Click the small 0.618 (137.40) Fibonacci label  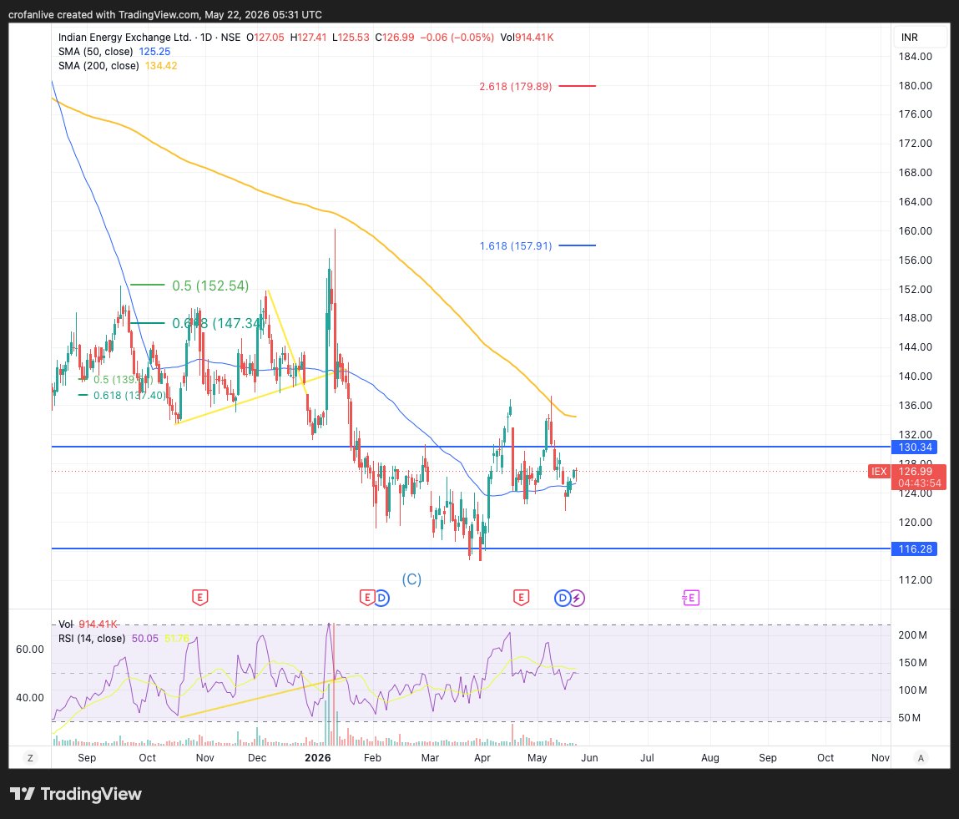[x=129, y=395]
